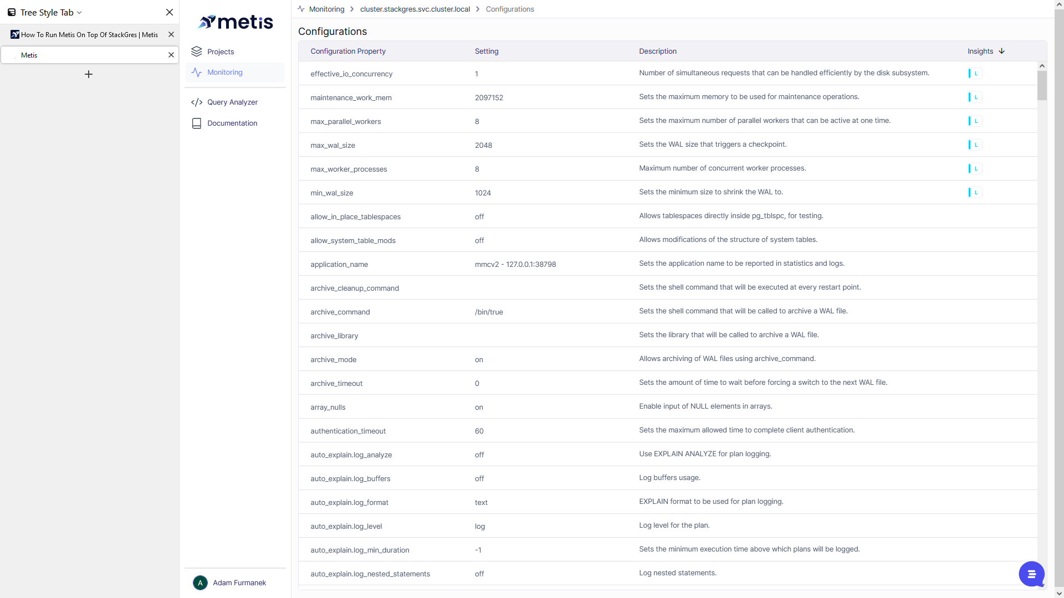
Task: Open insight badge for min_wal_size
Action: pos(975,192)
